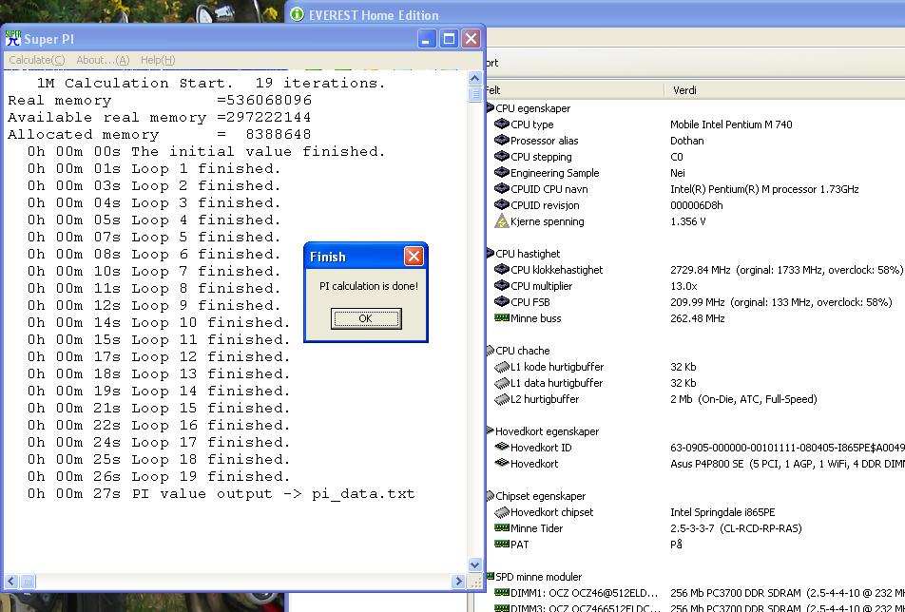Screen dimensions: 905x612
Task: Click the 1M Calculation Start line
Action: [x=211, y=83]
